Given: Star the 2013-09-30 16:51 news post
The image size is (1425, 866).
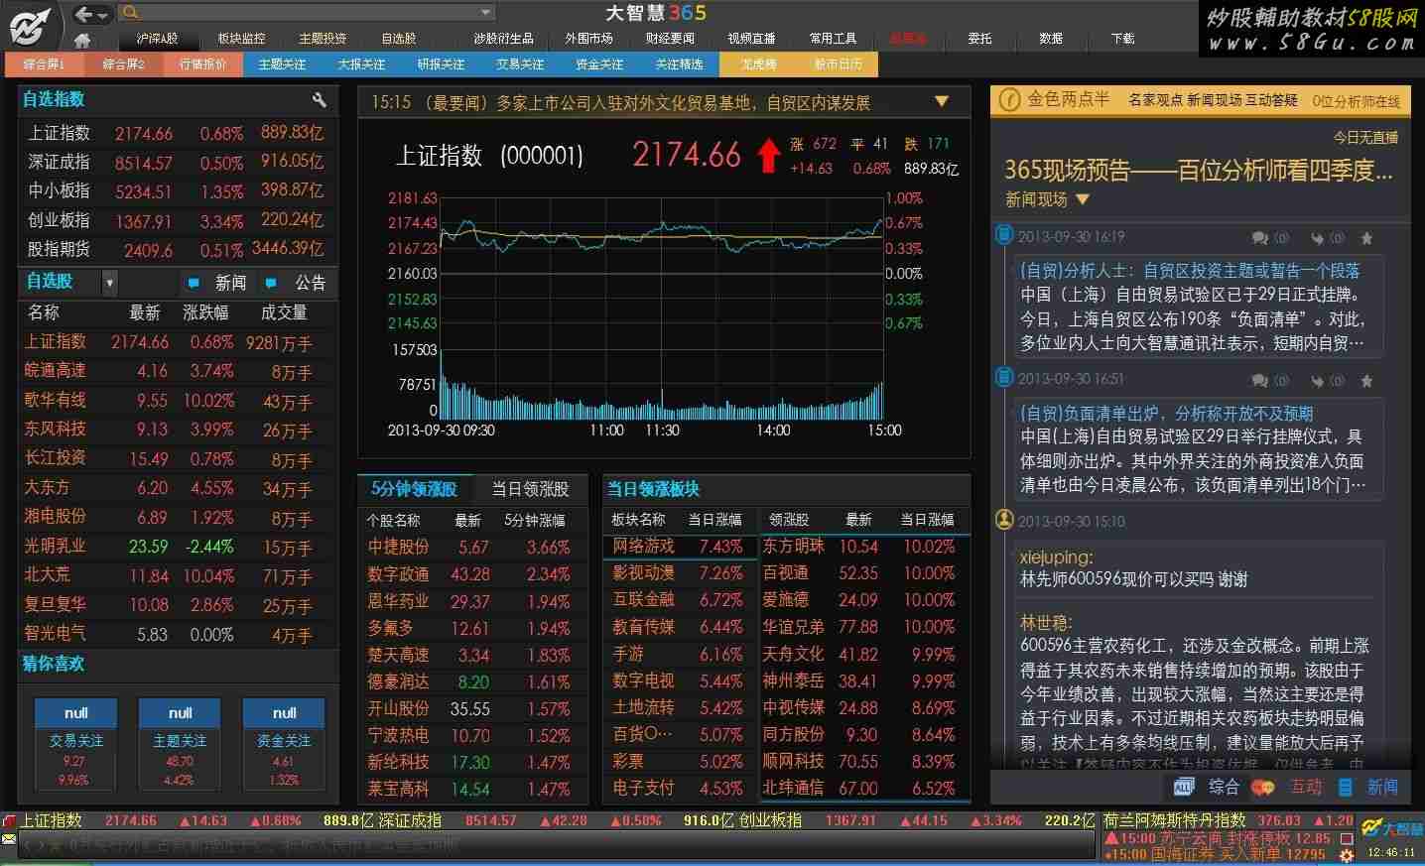Looking at the screenshot, I should pos(1366,380).
